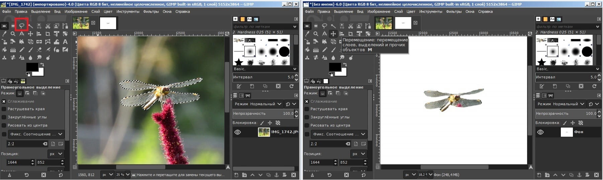Select the Text tool in left window
Viewport: 603px width, 180px height.
[65, 42]
